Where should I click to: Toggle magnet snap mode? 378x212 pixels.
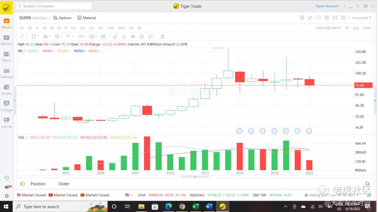[142, 36]
